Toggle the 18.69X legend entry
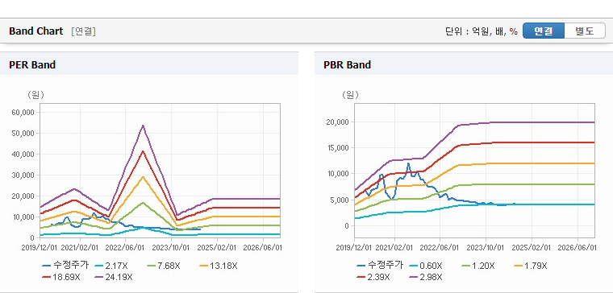Image resolution: width=613 pixels, height=293 pixels. coord(61,277)
